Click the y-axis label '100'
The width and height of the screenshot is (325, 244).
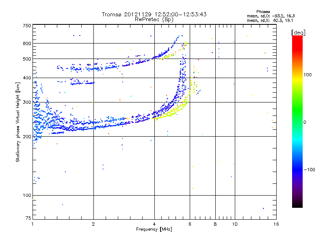(x=27, y=195)
